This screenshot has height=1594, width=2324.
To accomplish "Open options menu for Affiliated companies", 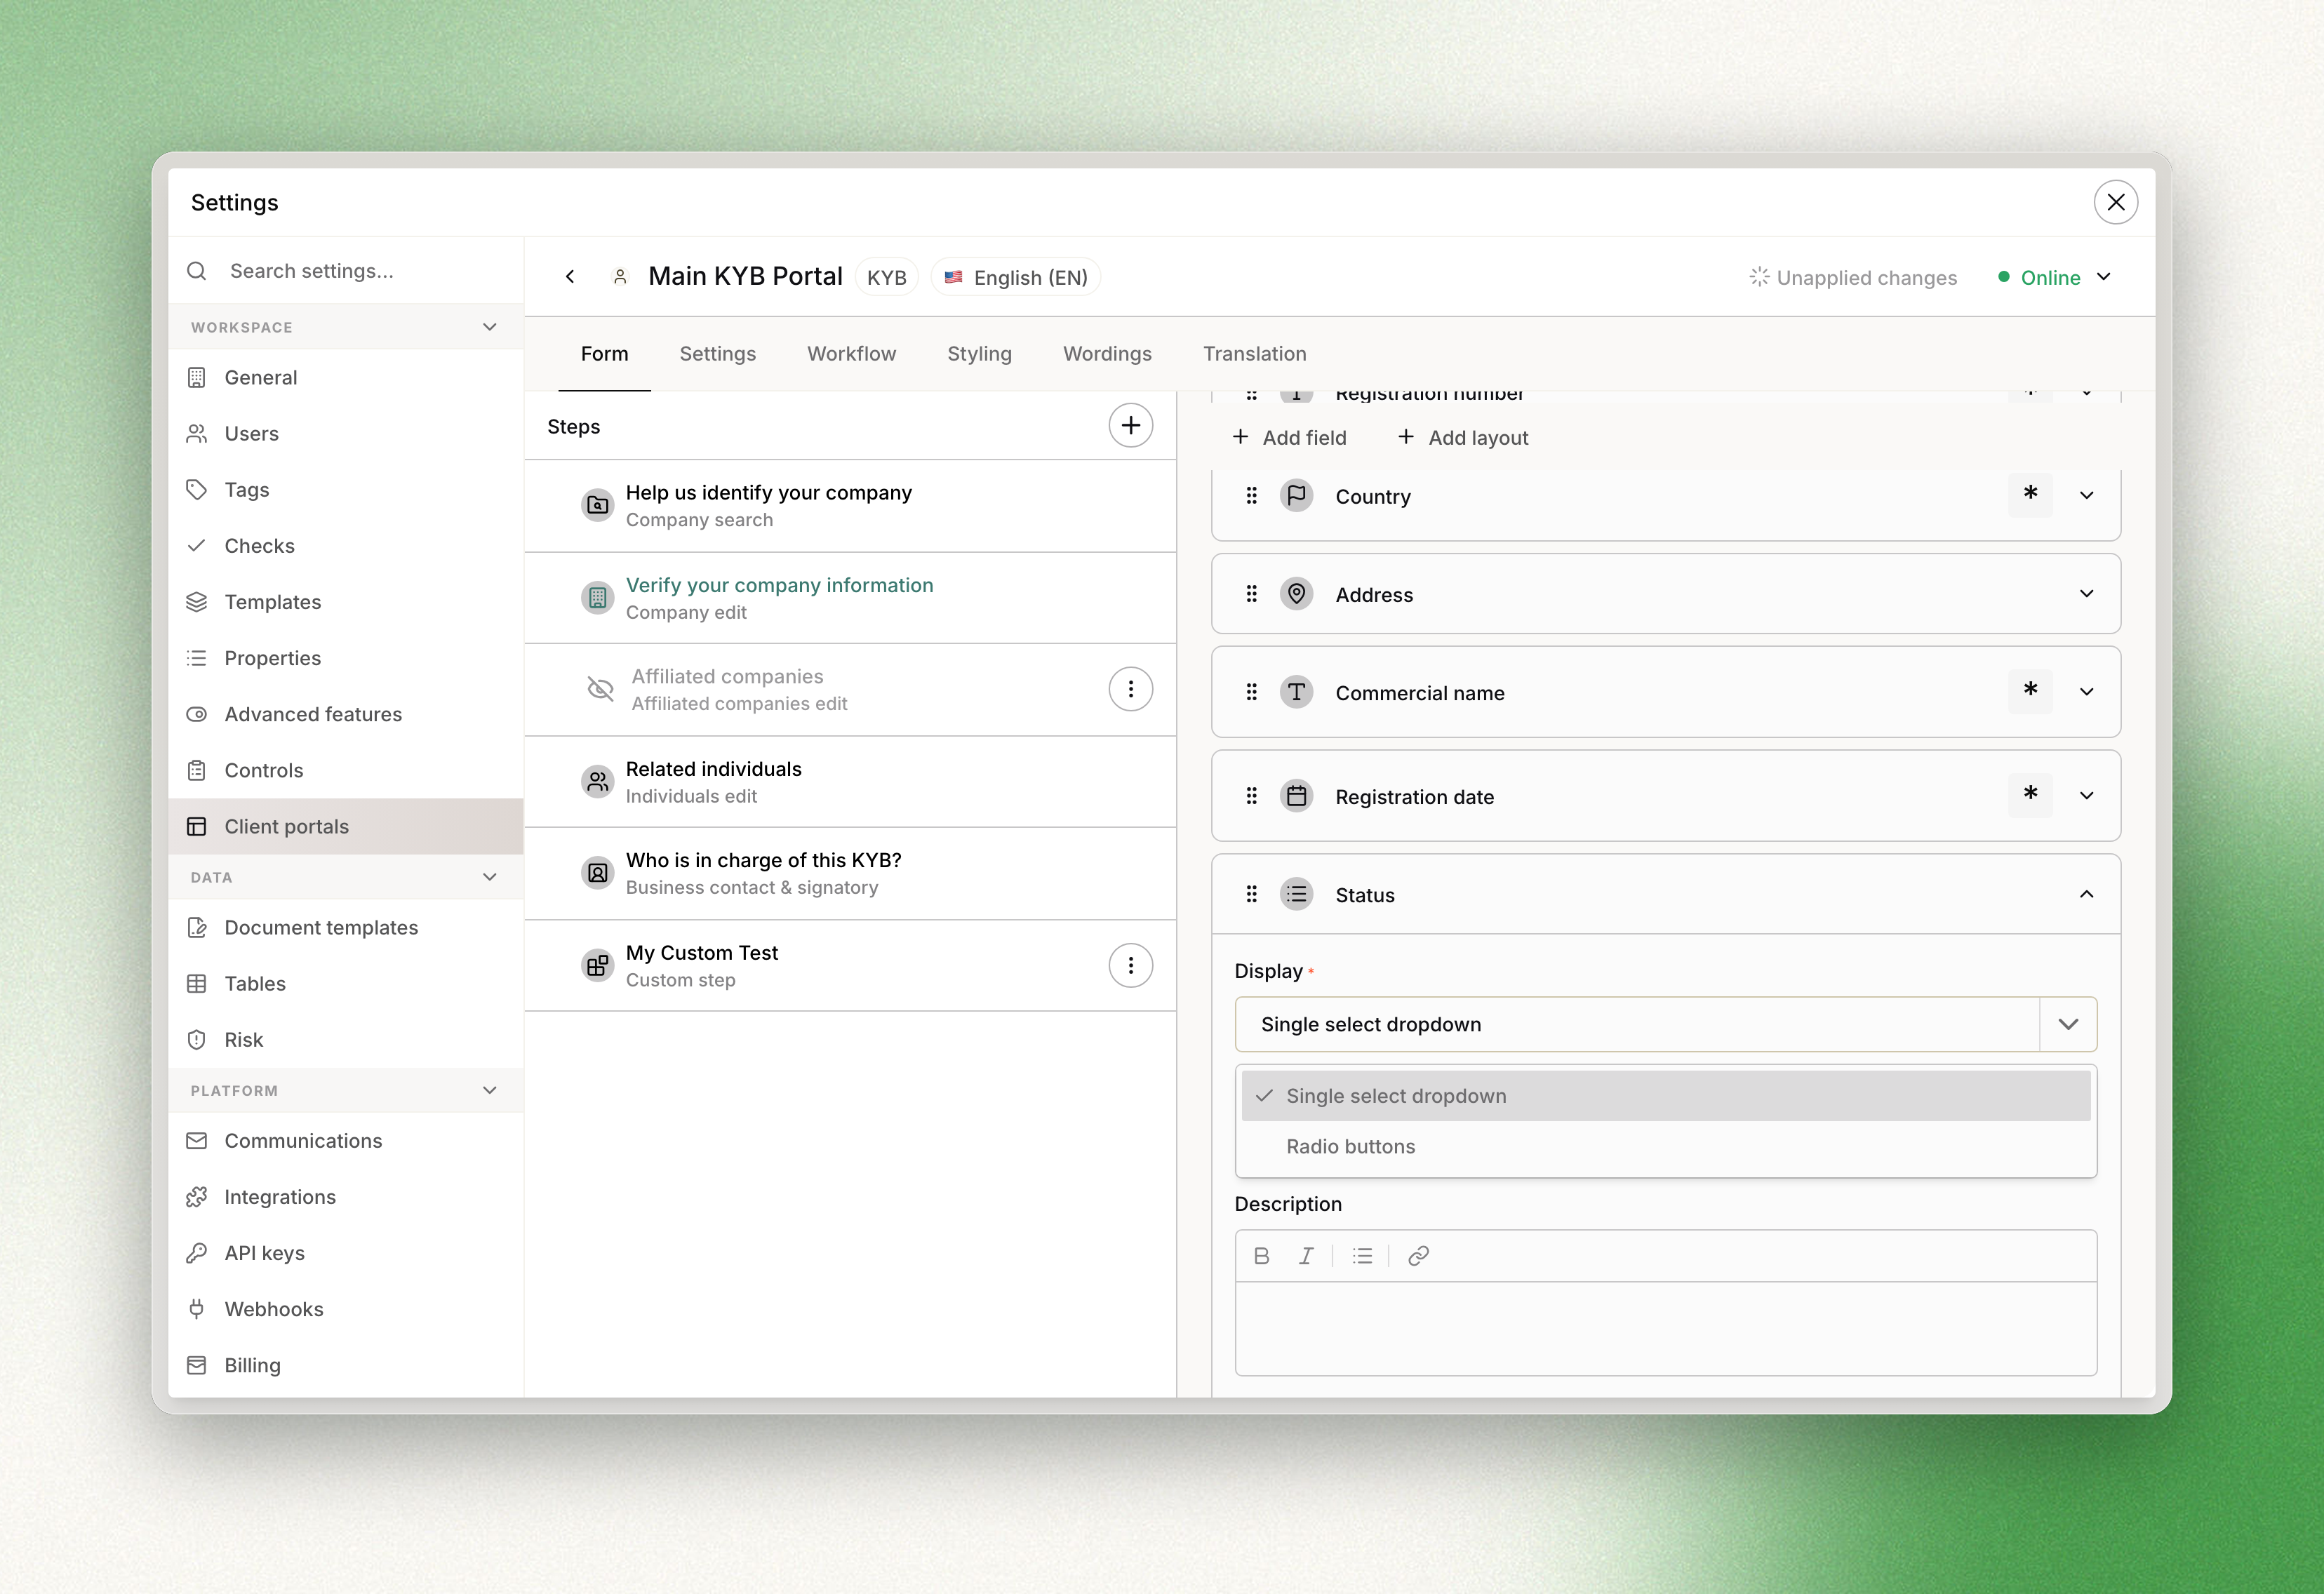I will (1130, 689).
